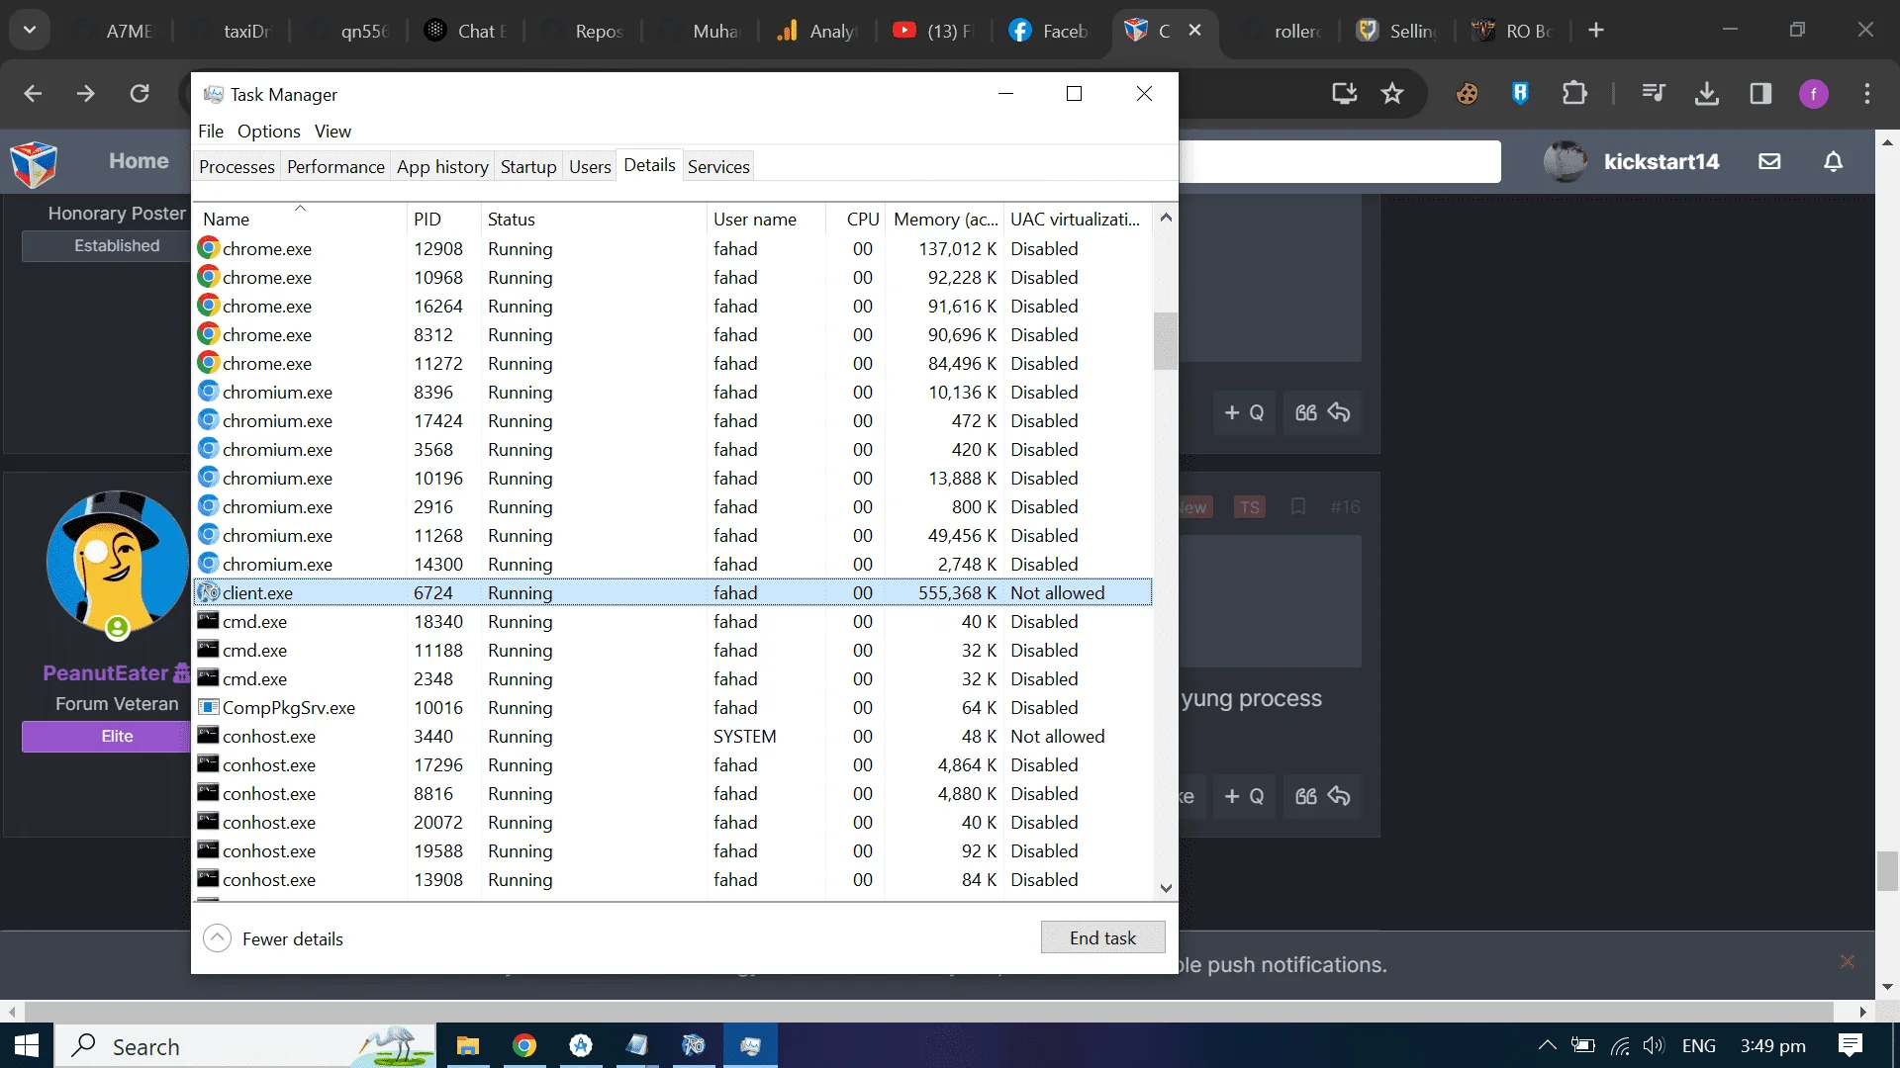Click the kickstart14 username link
Screen dimensions: 1900x1068
coord(1661,161)
